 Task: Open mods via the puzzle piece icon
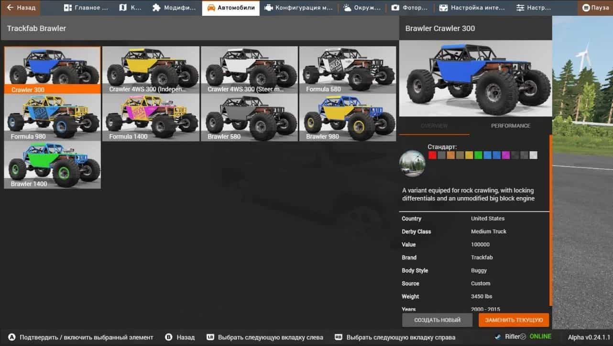pos(156,8)
